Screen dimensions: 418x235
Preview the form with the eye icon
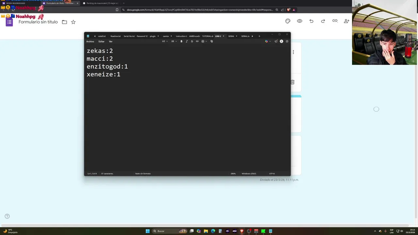coord(299,21)
